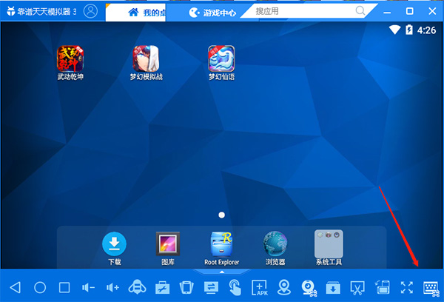Tap the recent apps square button

tap(64, 287)
